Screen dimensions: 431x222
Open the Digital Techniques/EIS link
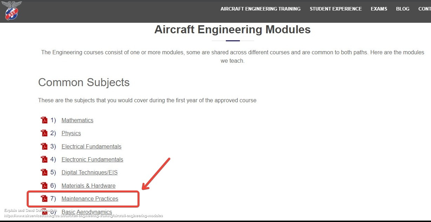pyautogui.click(x=89, y=172)
